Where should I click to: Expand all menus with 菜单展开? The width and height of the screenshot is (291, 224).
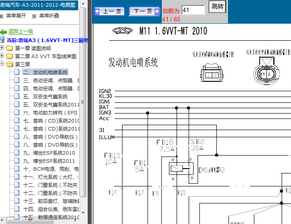tap(16, 16)
